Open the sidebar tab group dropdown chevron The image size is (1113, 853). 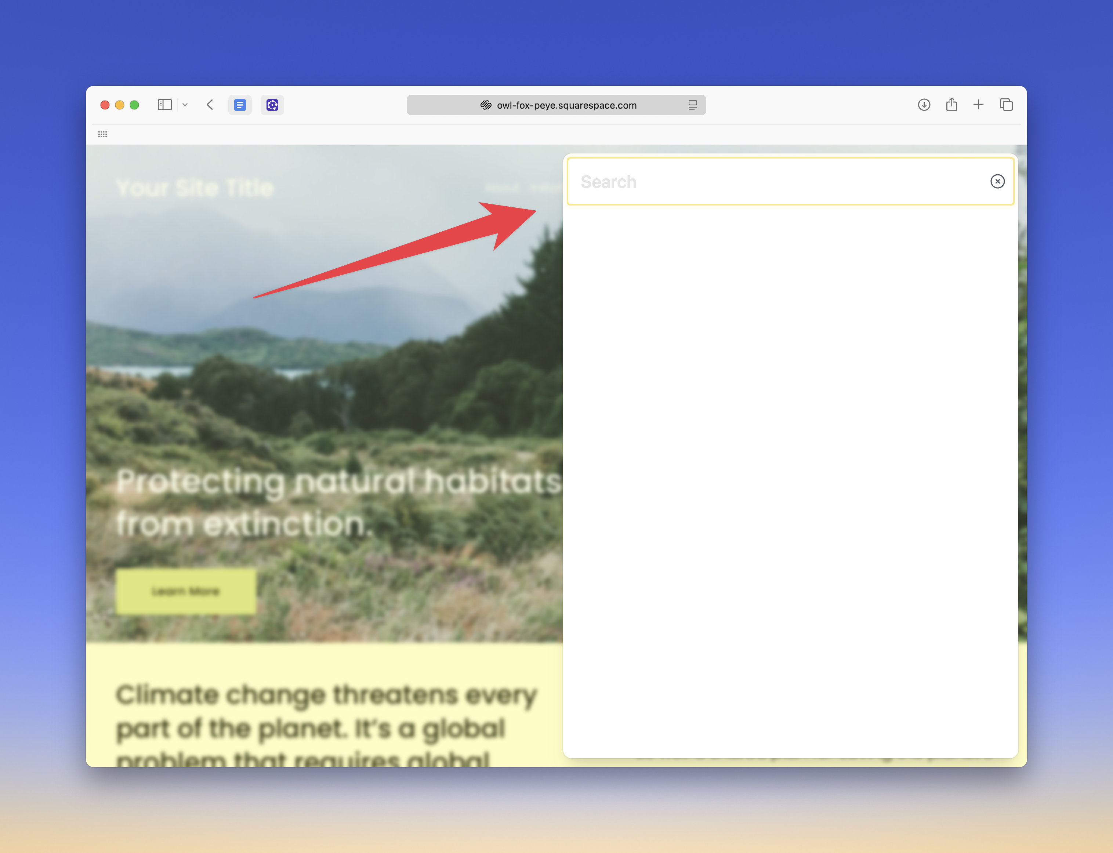point(185,105)
